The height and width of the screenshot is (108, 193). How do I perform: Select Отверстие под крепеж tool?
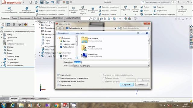click(83, 10)
